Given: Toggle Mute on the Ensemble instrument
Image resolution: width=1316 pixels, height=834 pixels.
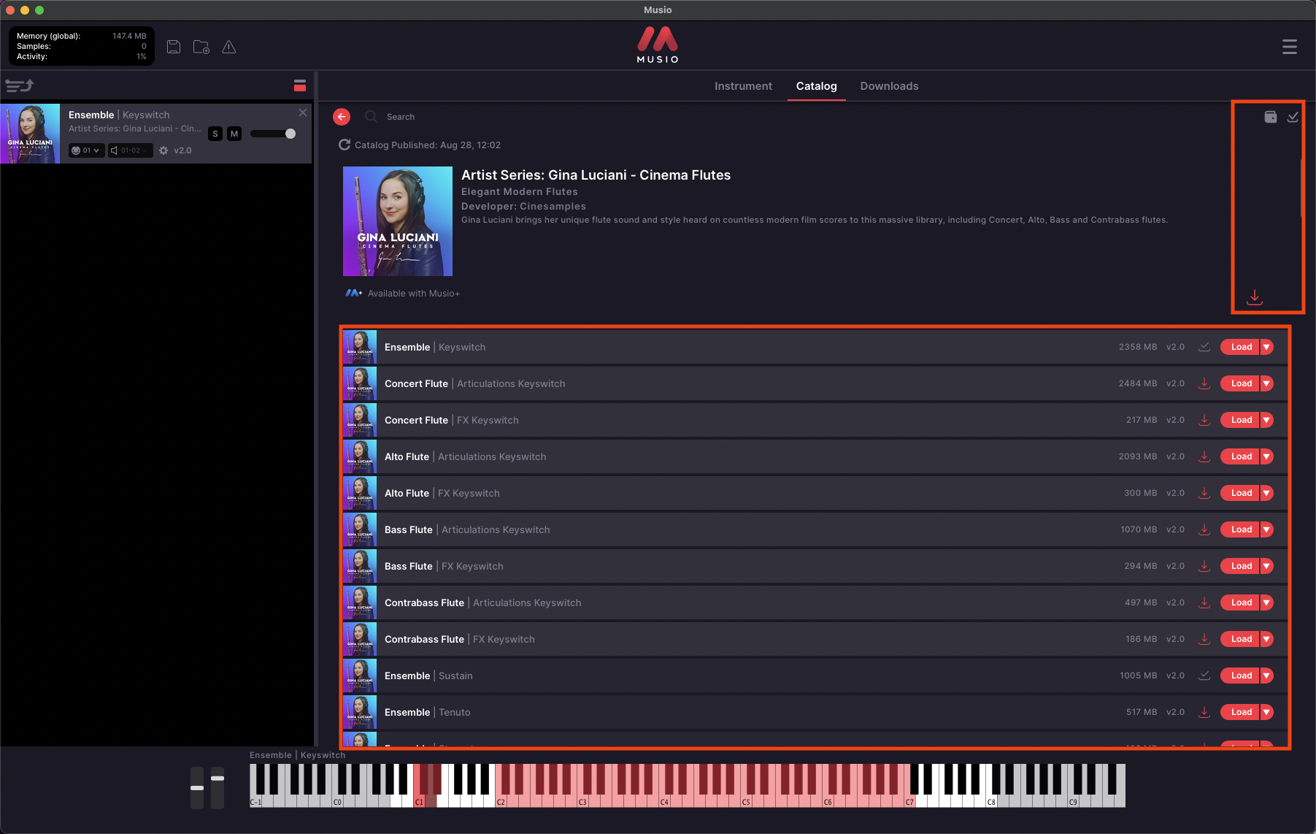Looking at the screenshot, I should point(234,134).
